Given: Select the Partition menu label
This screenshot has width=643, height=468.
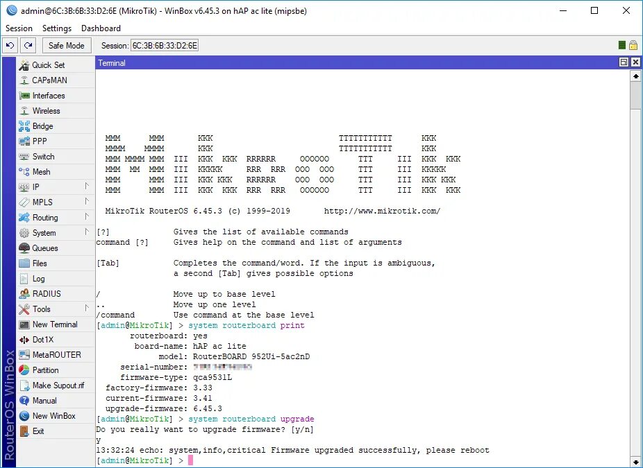Looking at the screenshot, I should pos(46,370).
